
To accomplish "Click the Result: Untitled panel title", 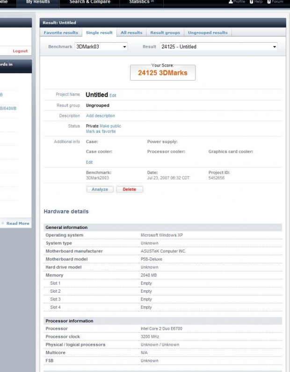I will 59,23.
